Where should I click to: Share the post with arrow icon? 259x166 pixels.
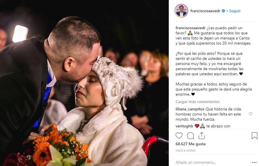[x=202, y=136]
